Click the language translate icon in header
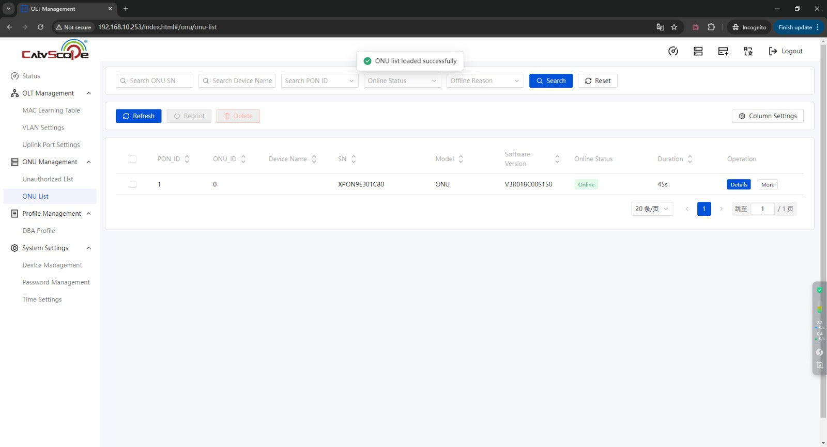Screen dimensions: 827x447 point(748,51)
